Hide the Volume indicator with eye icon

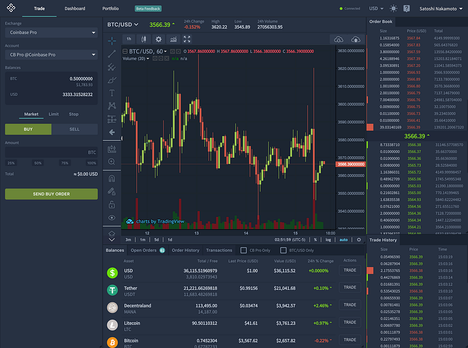155,59
